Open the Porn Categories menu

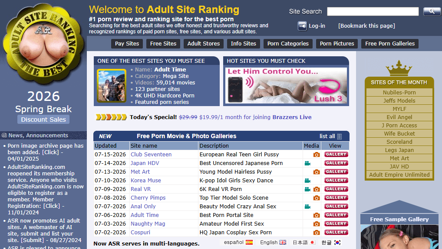[288, 44]
